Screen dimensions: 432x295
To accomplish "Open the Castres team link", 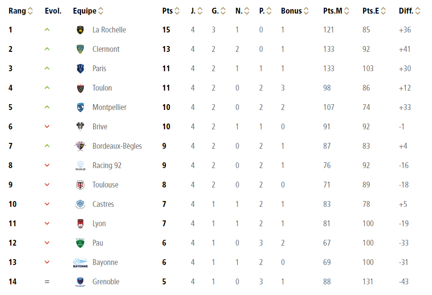I will (x=103, y=204).
